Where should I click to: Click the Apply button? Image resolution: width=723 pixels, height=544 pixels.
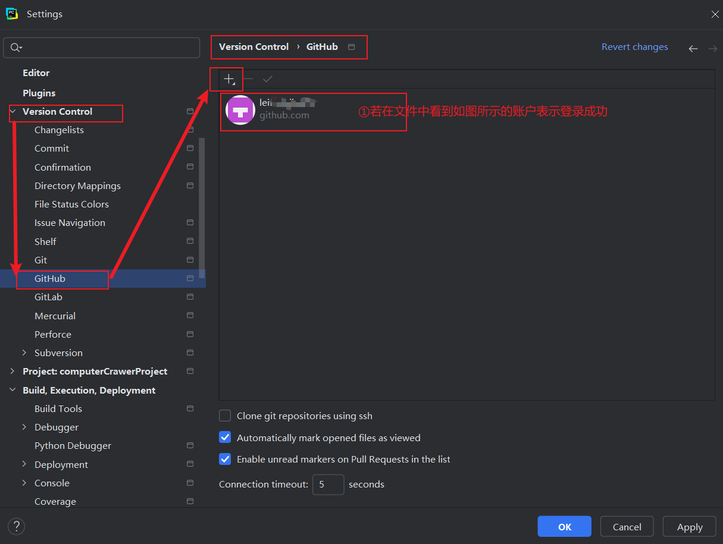point(690,527)
